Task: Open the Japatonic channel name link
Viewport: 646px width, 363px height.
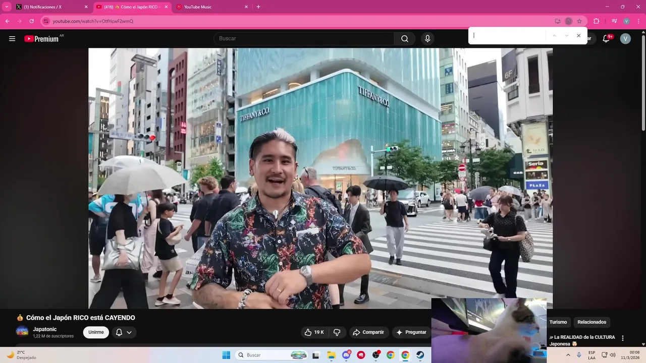Action: pos(45,329)
